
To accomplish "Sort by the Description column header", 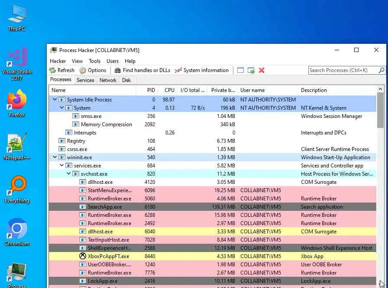I will click(337, 90).
